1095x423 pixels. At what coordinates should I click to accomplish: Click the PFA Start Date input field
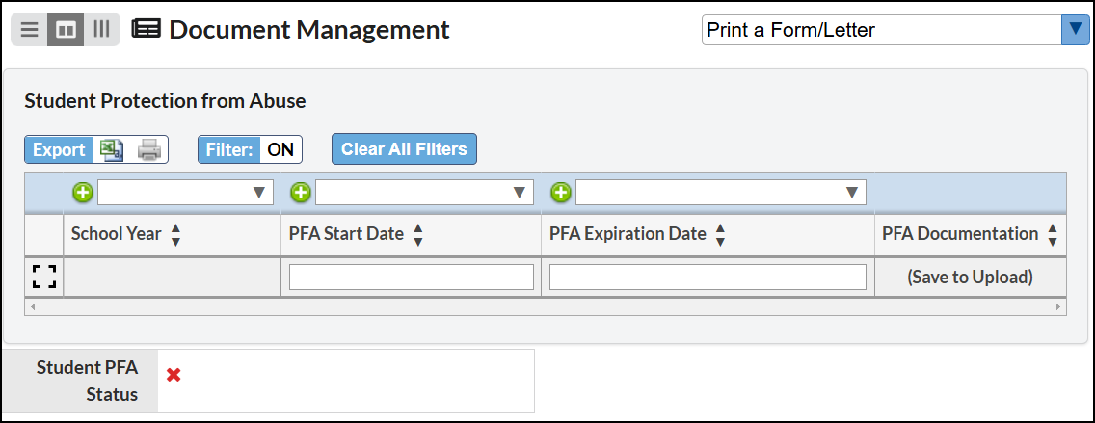point(412,278)
